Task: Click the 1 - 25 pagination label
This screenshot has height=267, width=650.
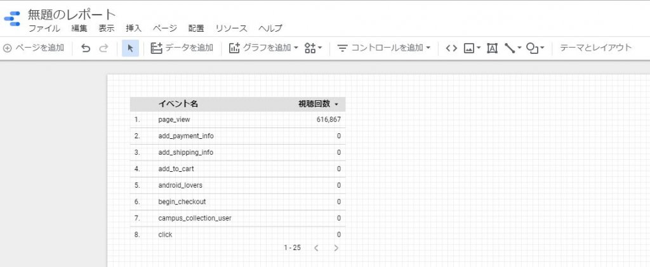Action: pyautogui.click(x=292, y=248)
